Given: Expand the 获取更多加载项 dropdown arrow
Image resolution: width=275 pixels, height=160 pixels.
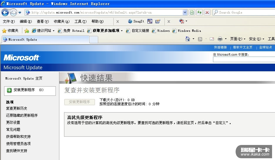Looking at the screenshot, I should tap(122, 31).
